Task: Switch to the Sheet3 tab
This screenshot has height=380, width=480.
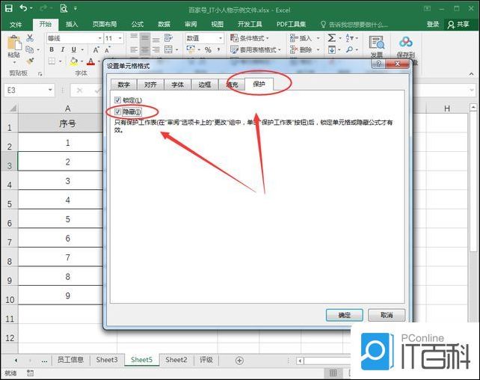Action: click(x=106, y=360)
